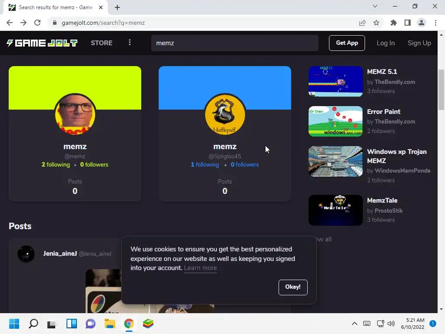This screenshot has width=445, height=334.
Task: View the 0 followers link of @Spligloo45
Action: (x=245, y=164)
